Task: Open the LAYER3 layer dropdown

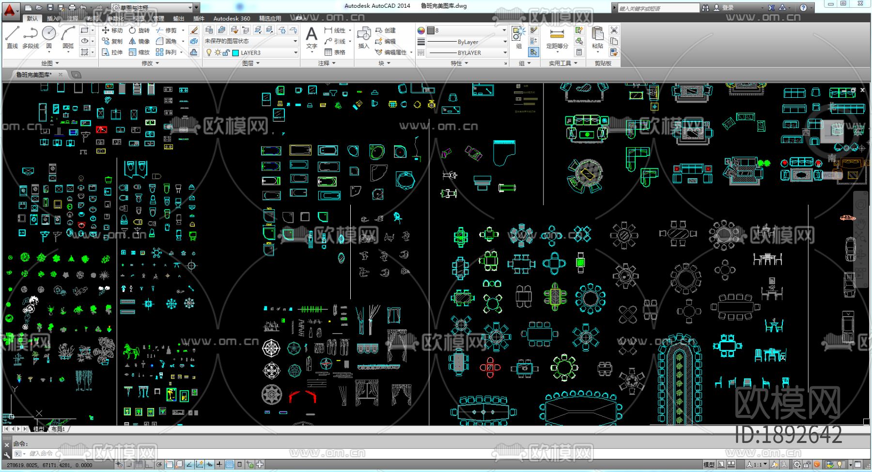Action: click(x=295, y=53)
